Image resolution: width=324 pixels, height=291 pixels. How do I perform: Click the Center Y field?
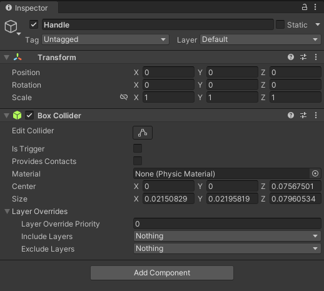[232, 186]
